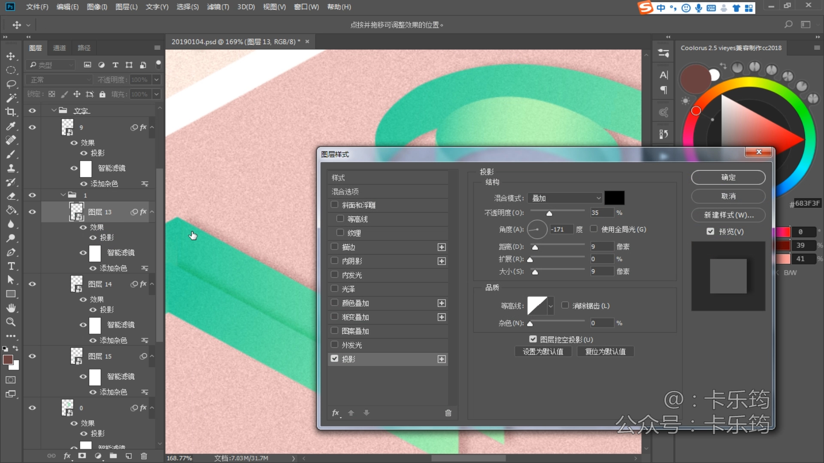Switch to the 通道 tab
This screenshot has height=463, width=824.
point(59,48)
